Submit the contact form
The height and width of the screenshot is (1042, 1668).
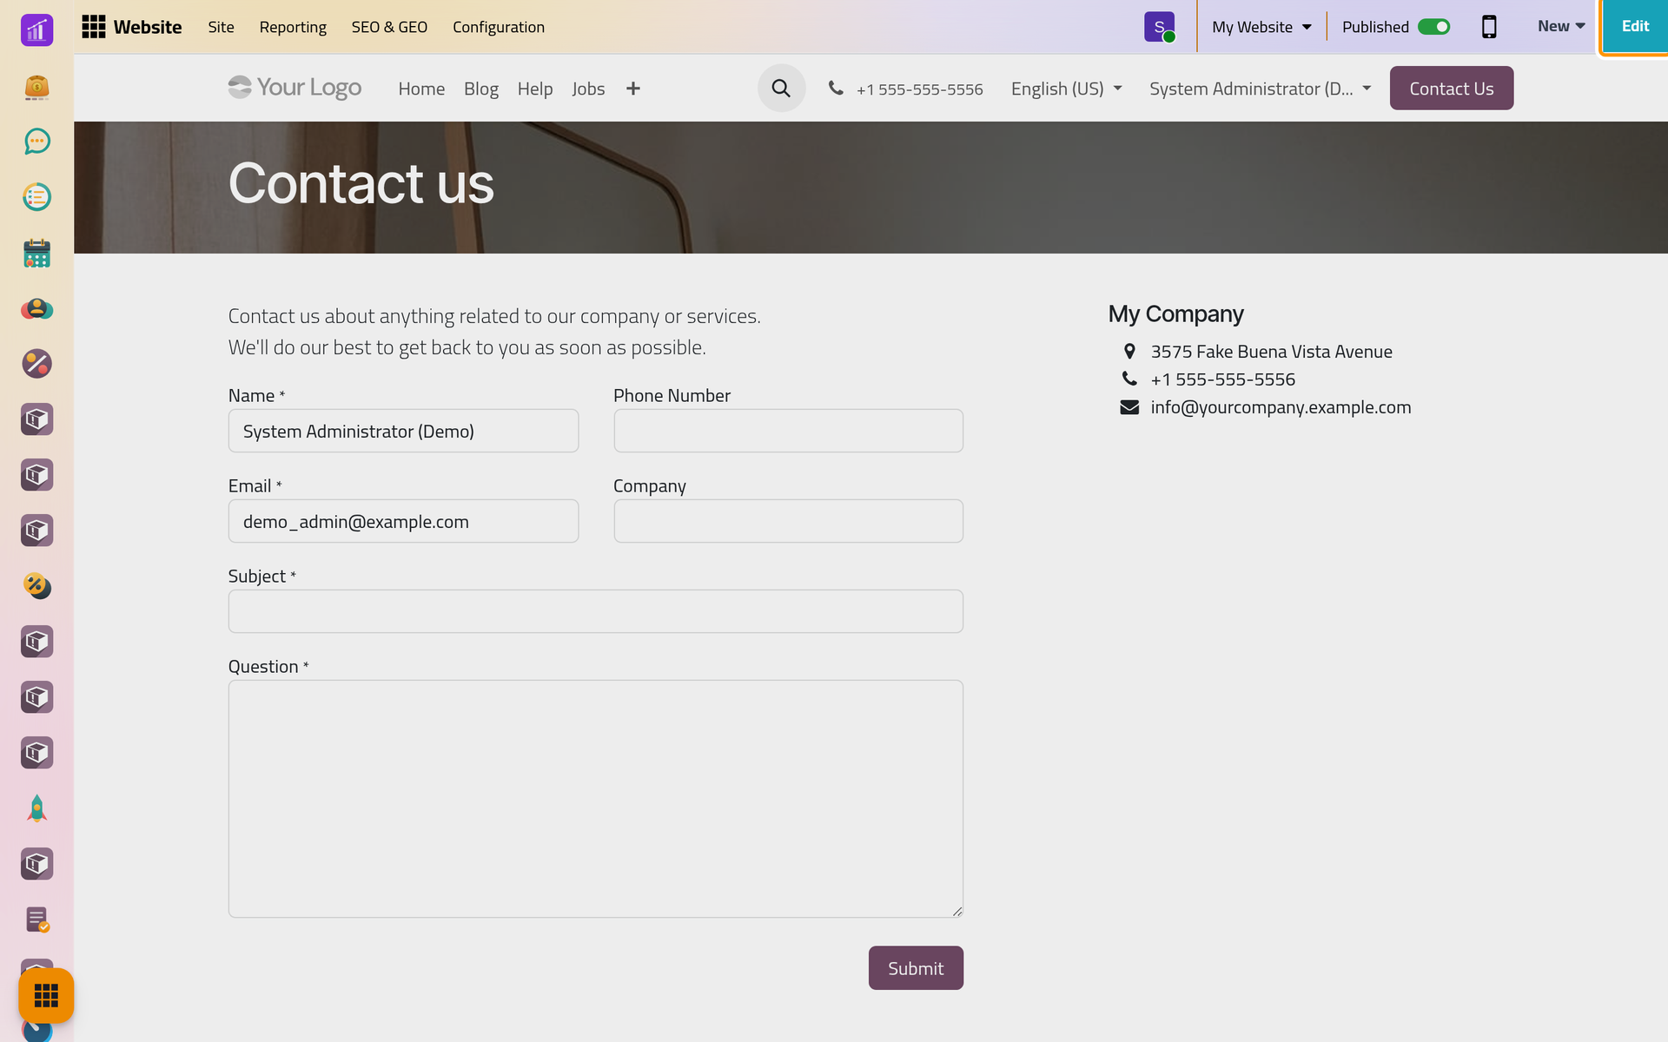tap(916, 968)
